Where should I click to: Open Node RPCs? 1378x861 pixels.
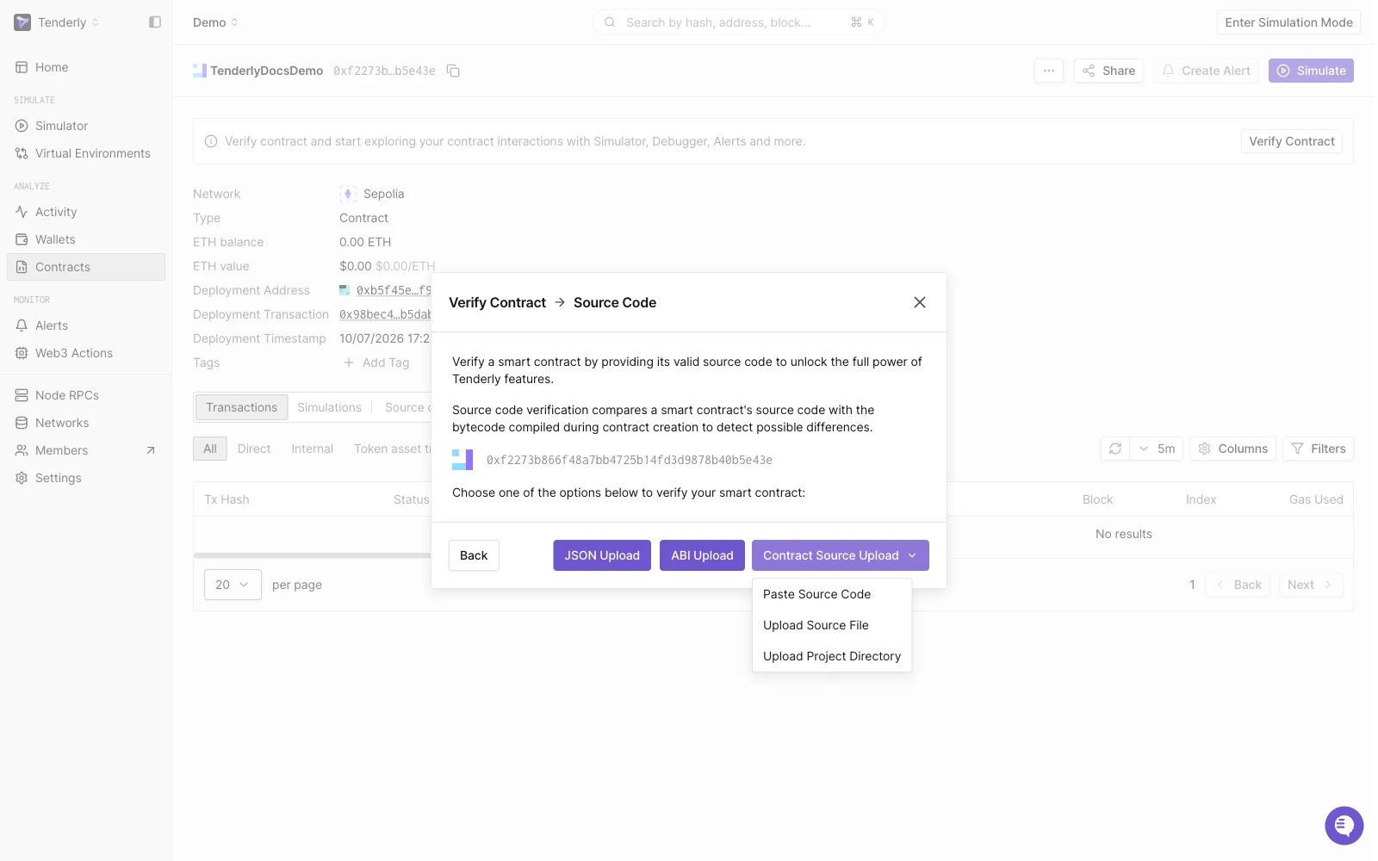coord(86,395)
